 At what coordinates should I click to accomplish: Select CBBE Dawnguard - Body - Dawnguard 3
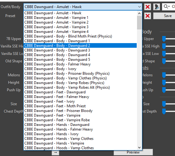[x=80, y=50]
